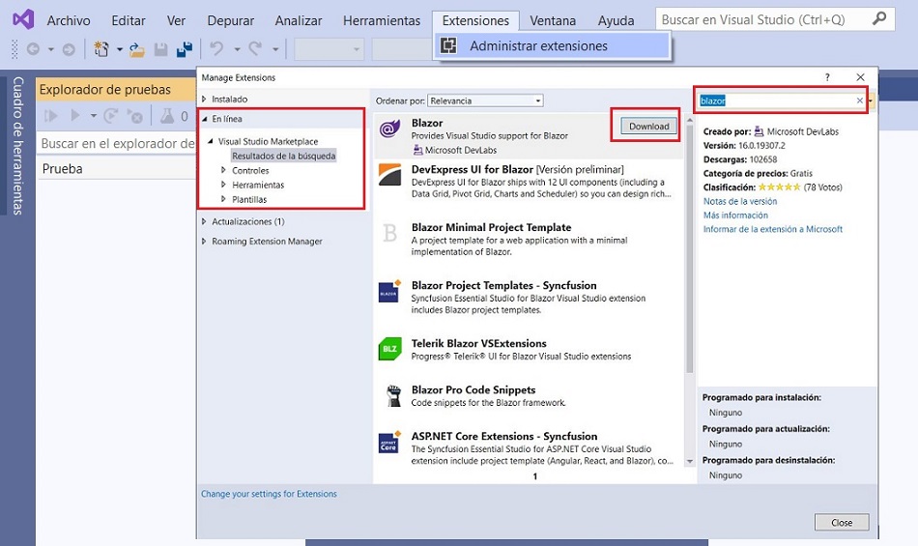Viewport: 918px width, 546px height.
Task: Click the Administrar extensiones menu icon
Action: pos(448,45)
